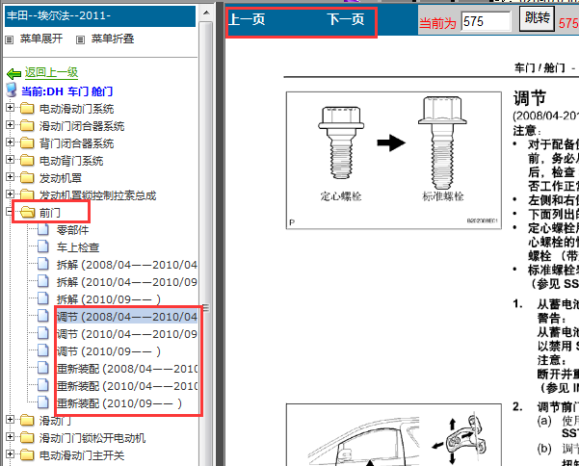
Task: Click the folder icon of 电动背门系统
Action: (27, 161)
